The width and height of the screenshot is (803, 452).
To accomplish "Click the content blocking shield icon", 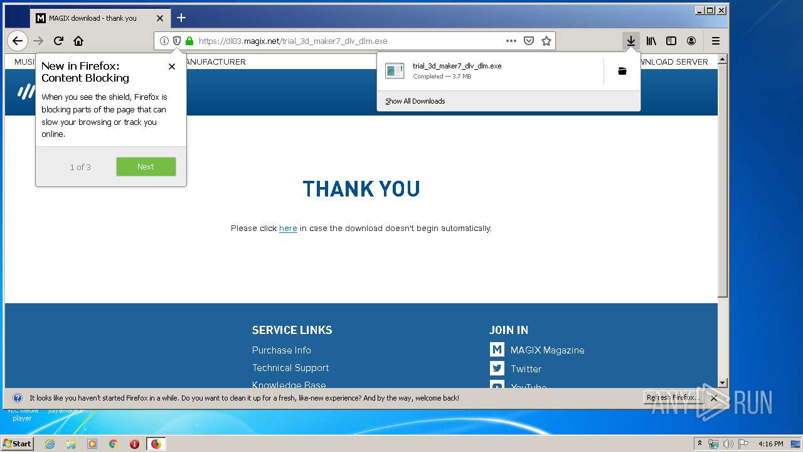I will tap(176, 41).
